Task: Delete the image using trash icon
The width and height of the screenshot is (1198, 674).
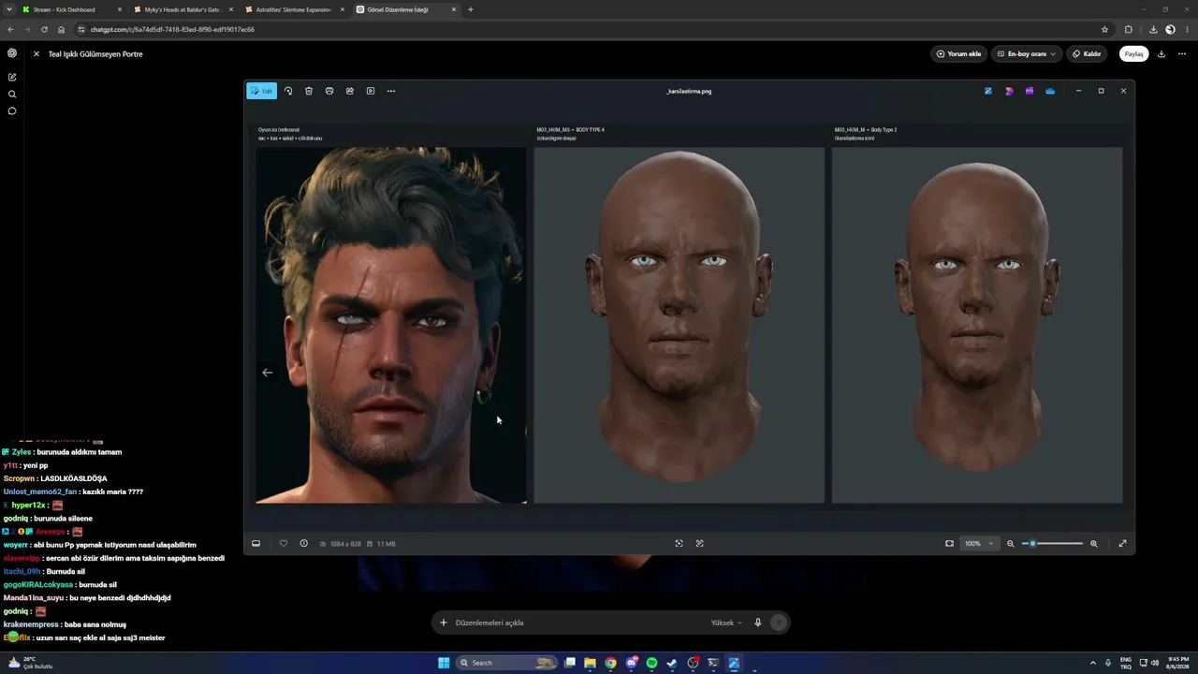Action: pyautogui.click(x=309, y=91)
